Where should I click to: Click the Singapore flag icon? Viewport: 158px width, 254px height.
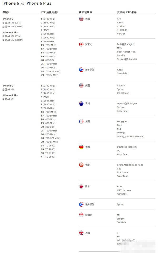point(81,215)
